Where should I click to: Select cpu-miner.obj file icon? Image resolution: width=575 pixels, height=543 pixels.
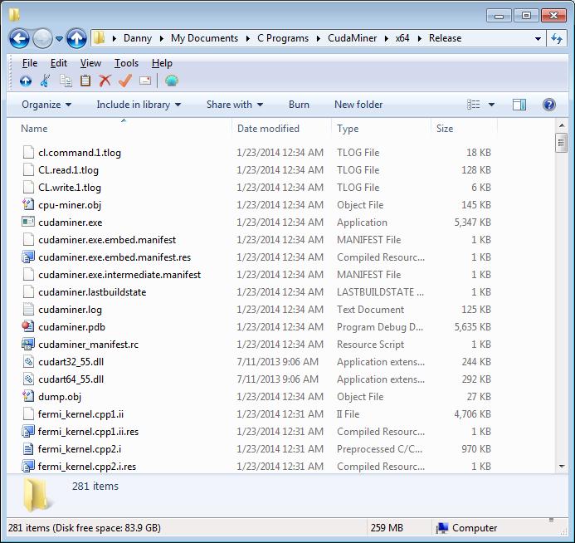28,204
